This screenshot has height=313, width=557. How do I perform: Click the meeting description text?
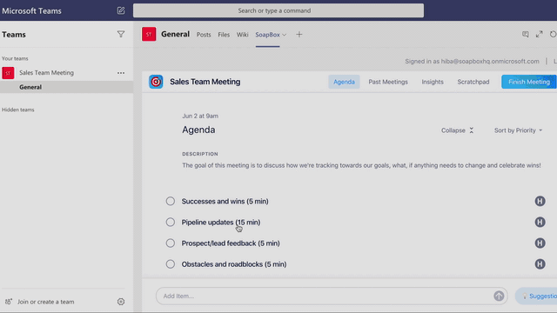361,165
